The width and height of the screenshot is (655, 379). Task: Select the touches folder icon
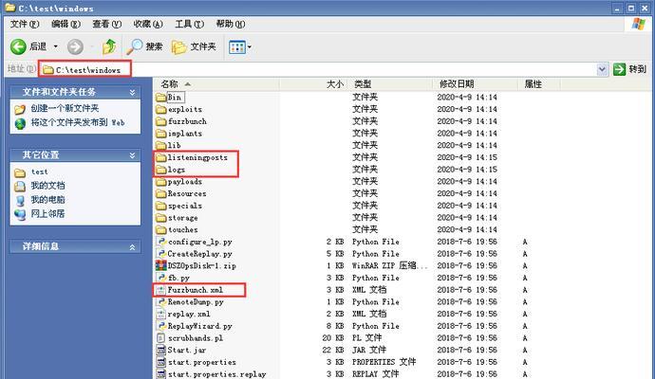pyautogui.click(x=160, y=229)
